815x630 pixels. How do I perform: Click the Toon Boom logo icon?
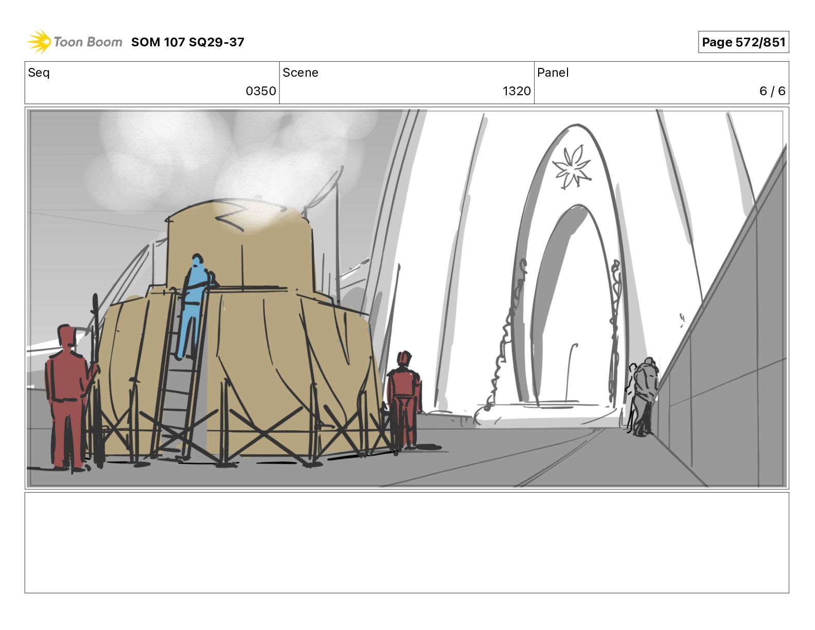40,42
